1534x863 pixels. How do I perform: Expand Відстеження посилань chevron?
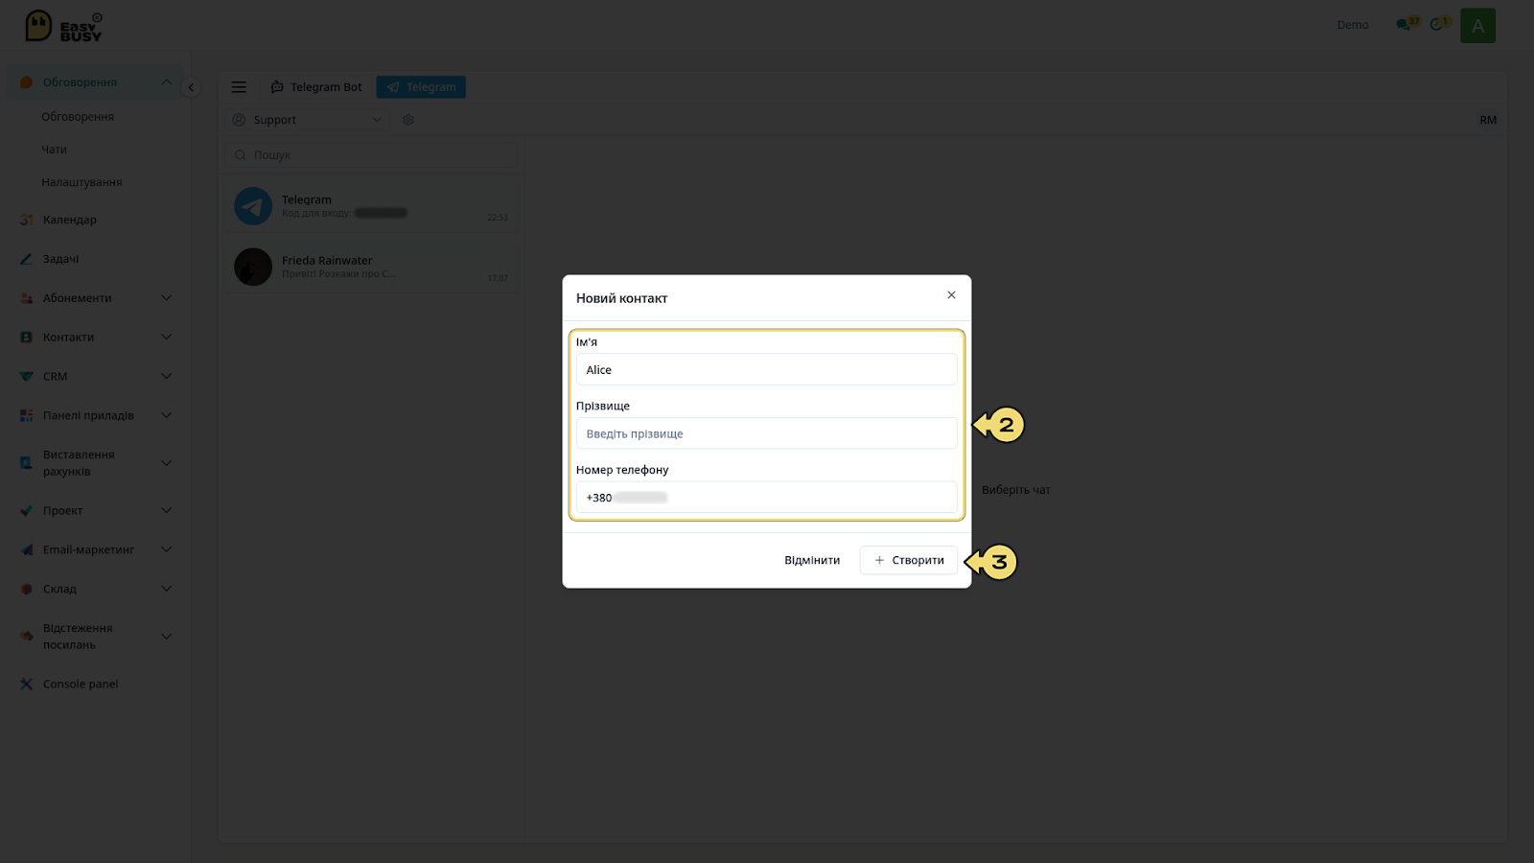(166, 637)
